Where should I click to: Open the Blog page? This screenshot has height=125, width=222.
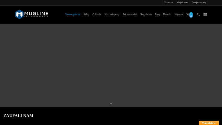pyautogui.click(x=157, y=14)
